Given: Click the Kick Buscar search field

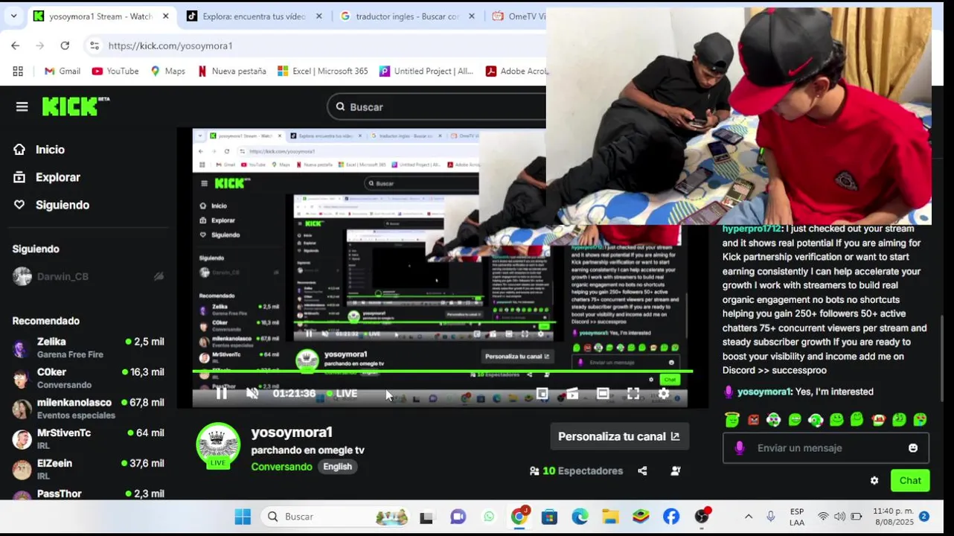Looking at the screenshot, I should (436, 107).
